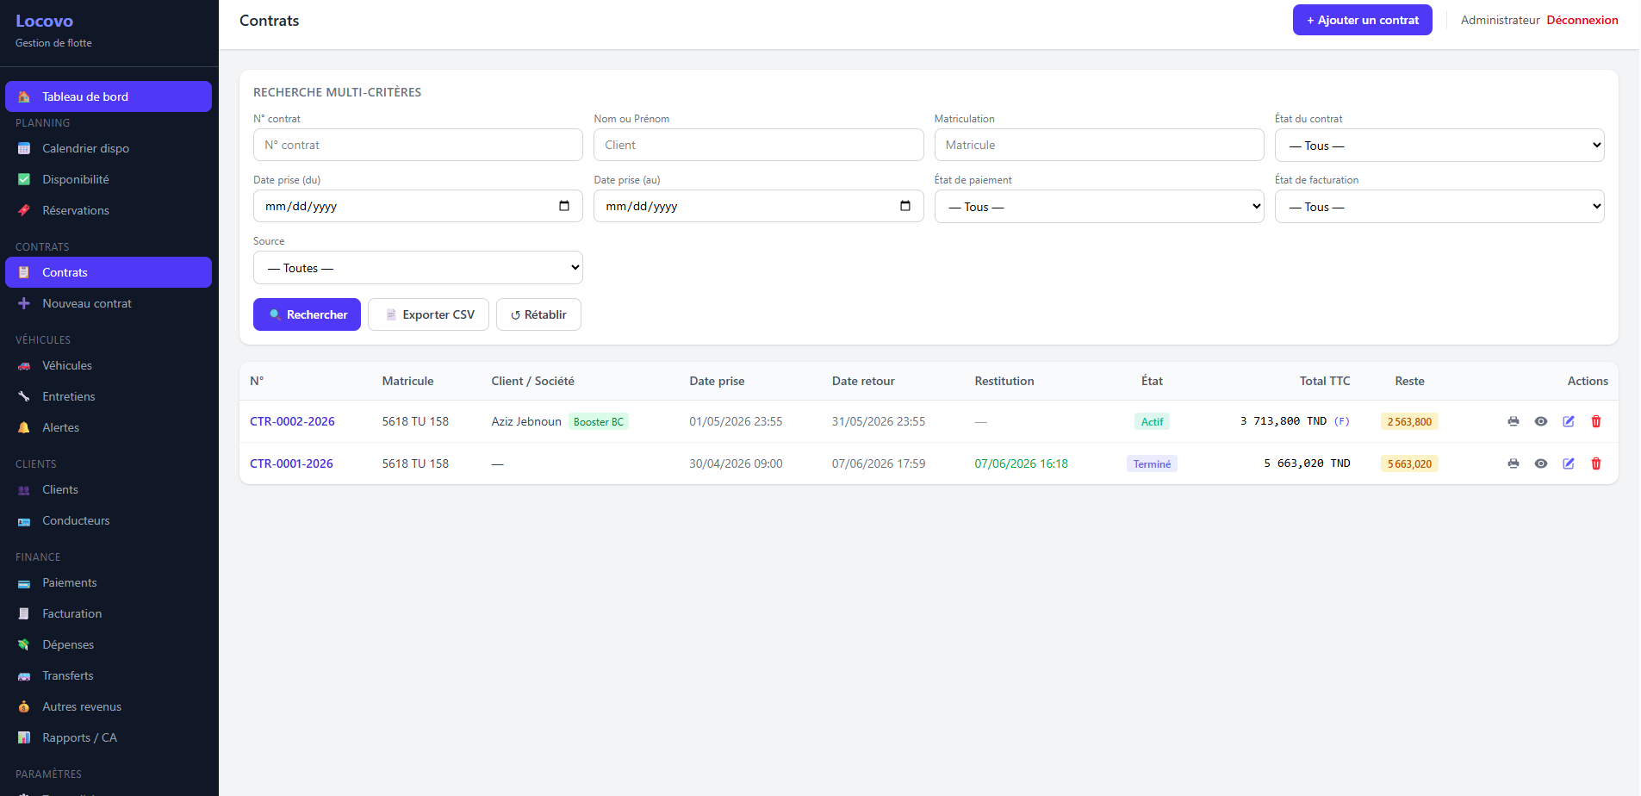1641x796 pixels.
Task: Open calendar picker for Date prise (du)
Action: [x=564, y=206]
